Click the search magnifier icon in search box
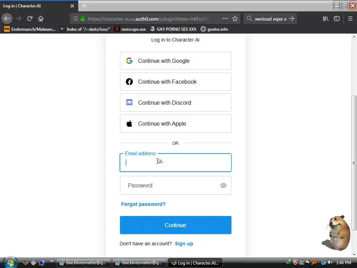357x268 pixels. click(249, 19)
